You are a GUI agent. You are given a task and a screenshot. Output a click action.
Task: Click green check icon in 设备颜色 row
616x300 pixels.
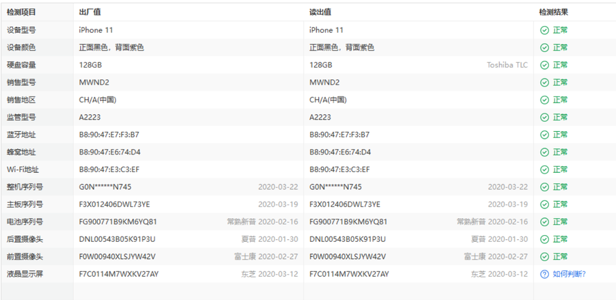point(545,47)
